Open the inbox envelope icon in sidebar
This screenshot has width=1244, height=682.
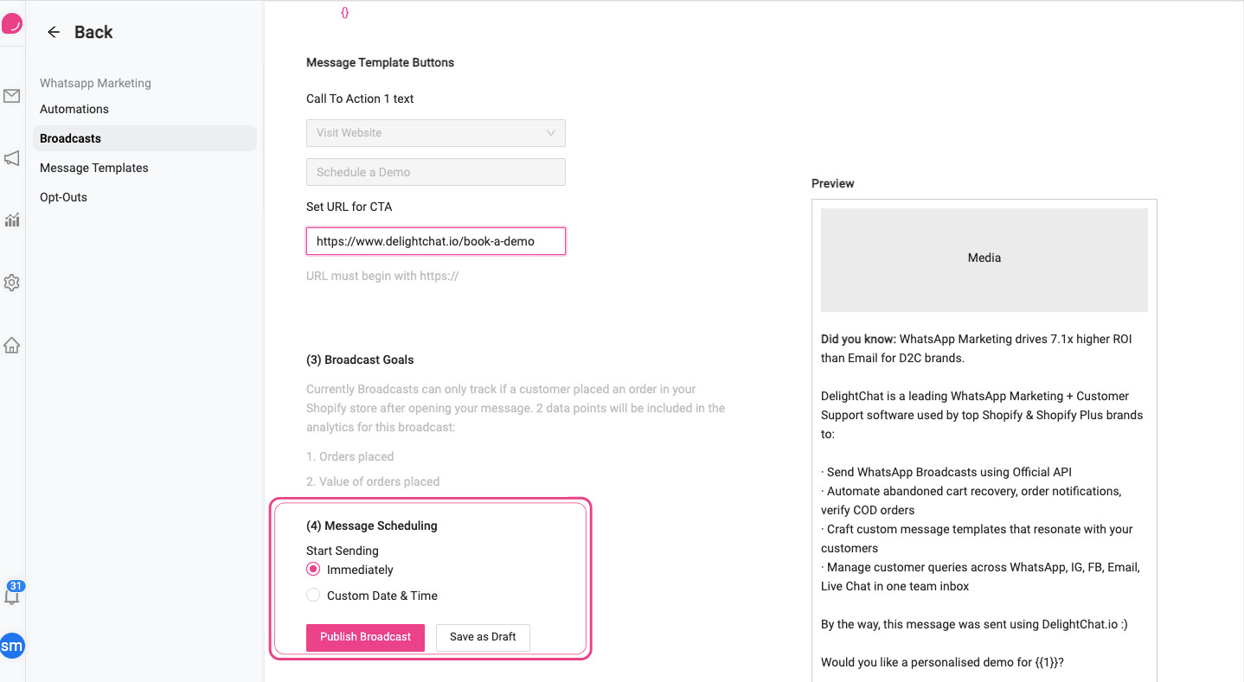coord(12,95)
